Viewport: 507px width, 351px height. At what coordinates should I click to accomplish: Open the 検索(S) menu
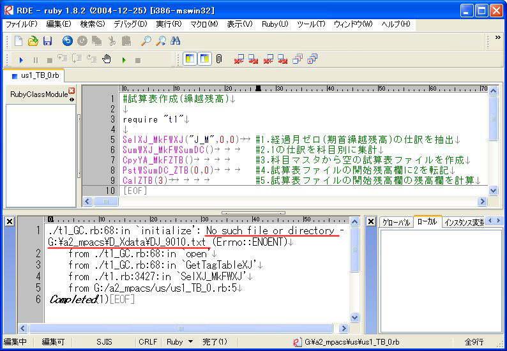[x=93, y=24]
